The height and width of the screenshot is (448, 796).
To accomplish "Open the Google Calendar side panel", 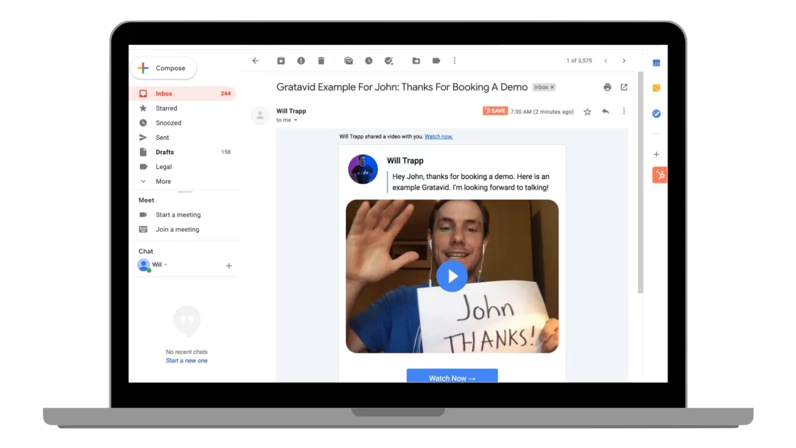I will click(656, 63).
